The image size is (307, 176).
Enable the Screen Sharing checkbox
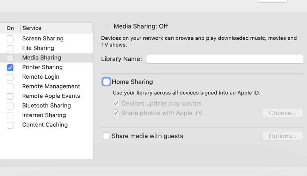(x=10, y=39)
